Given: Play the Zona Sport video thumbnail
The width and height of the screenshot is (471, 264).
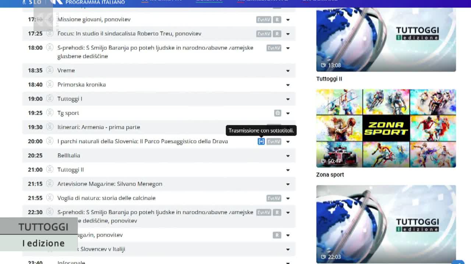Looking at the screenshot, I should point(386,128).
